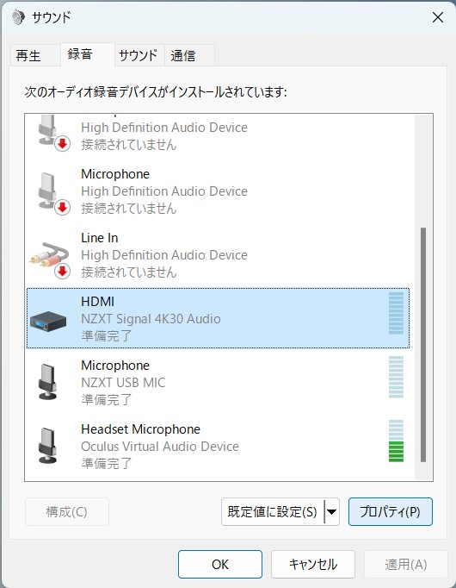Click the キャンセル button
Image resolution: width=456 pixels, height=588 pixels.
[312, 564]
